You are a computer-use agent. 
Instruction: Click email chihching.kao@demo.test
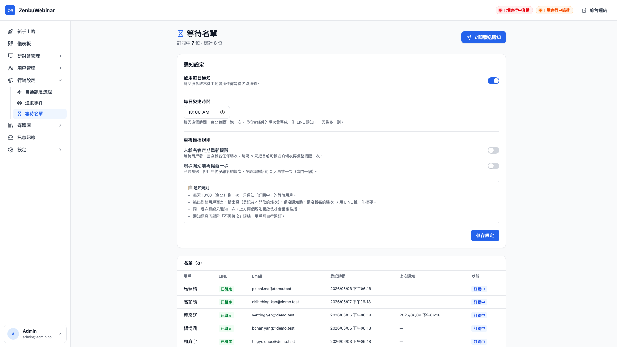click(x=275, y=302)
